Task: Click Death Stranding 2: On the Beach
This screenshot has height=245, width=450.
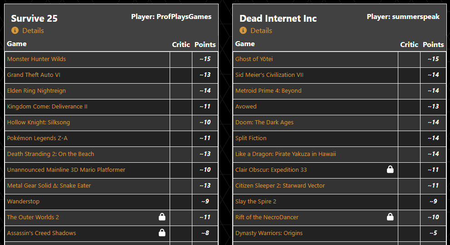Action: click(51, 154)
